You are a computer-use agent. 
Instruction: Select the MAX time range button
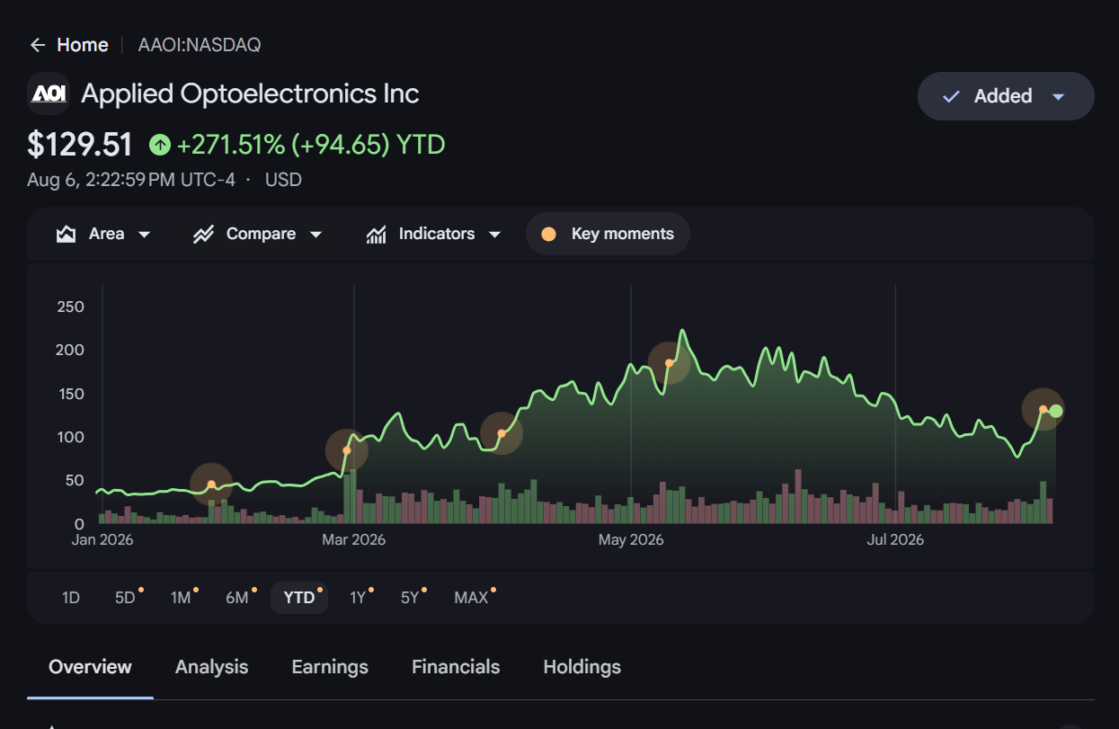point(474,597)
